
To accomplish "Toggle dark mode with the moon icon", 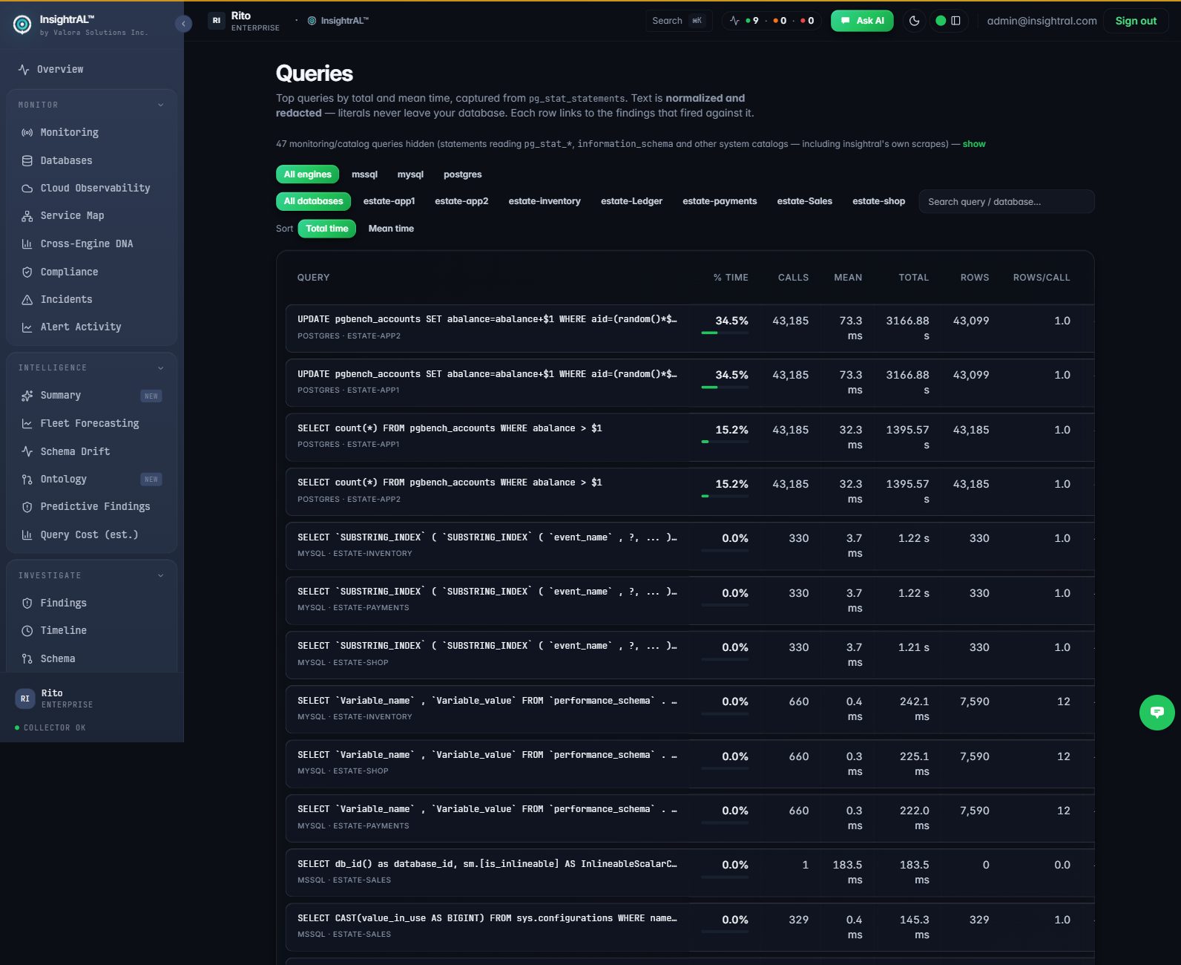I will 914,21.
